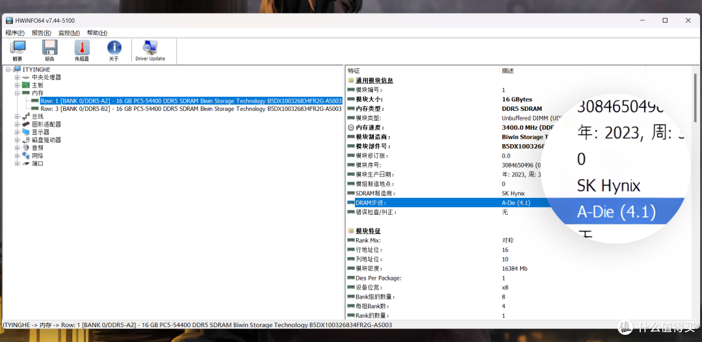Click the 每组Bank数 row label
The image size is (702, 342).
[372, 306]
